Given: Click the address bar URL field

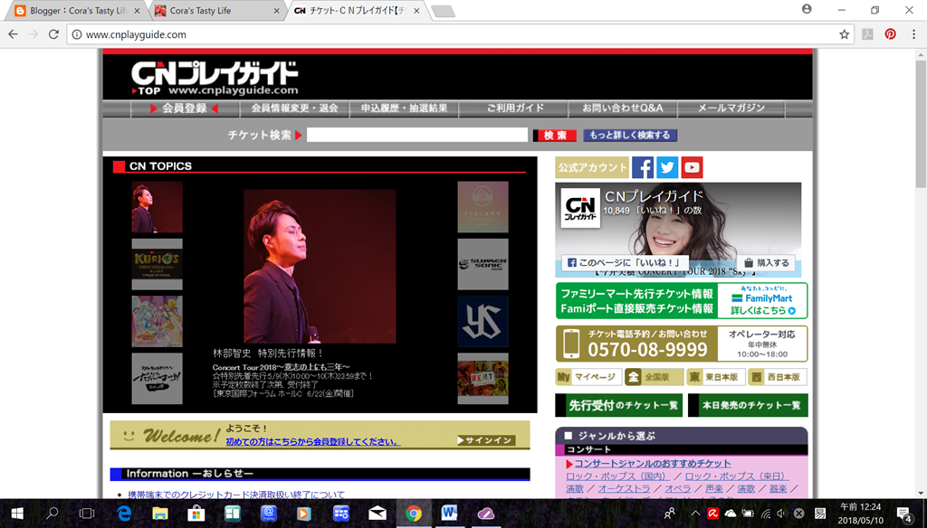Looking at the screenshot, I should coord(461,34).
